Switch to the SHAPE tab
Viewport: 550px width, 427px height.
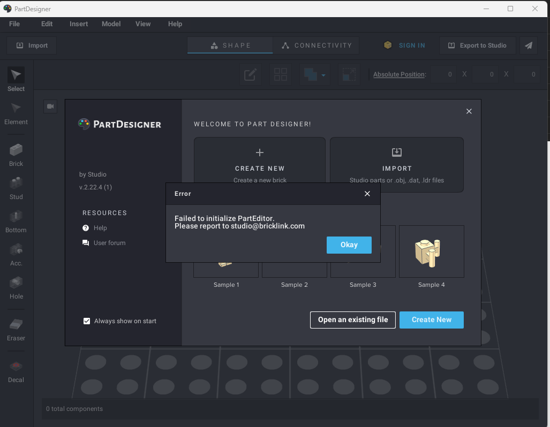(x=230, y=45)
